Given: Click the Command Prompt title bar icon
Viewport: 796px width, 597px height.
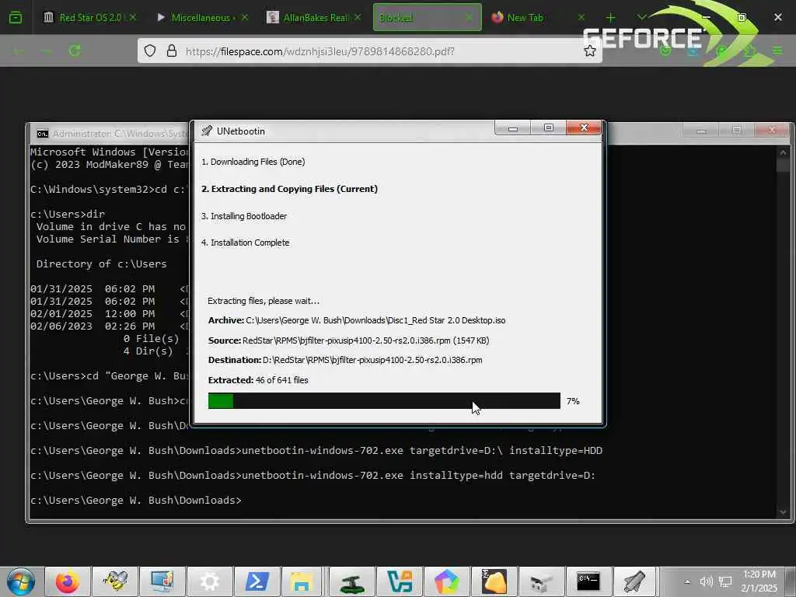Looking at the screenshot, I should tap(43, 134).
